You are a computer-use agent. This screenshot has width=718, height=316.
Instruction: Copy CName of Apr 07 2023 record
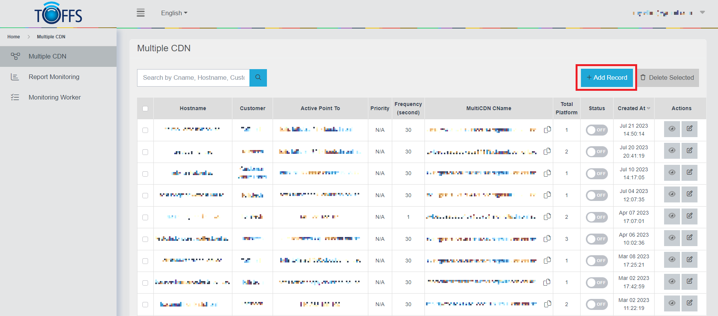[x=547, y=217]
